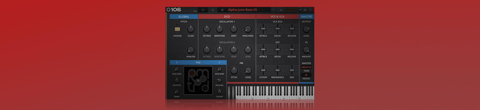Click Oscillator 1 Octave knob
The image size is (480, 110).
207,29
